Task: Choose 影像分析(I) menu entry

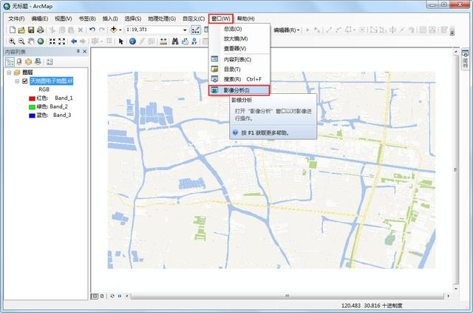Action: pyautogui.click(x=239, y=90)
